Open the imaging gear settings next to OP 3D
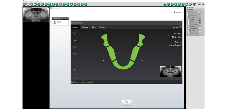227x109 pixels. click(180, 27)
